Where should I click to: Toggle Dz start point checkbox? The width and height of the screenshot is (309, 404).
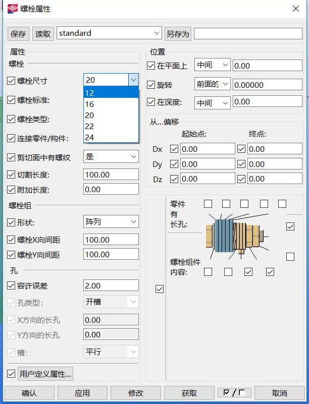coord(174,179)
